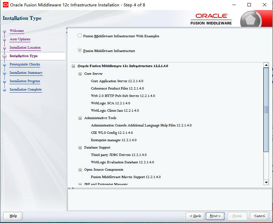Click the Back button

click(195, 216)
